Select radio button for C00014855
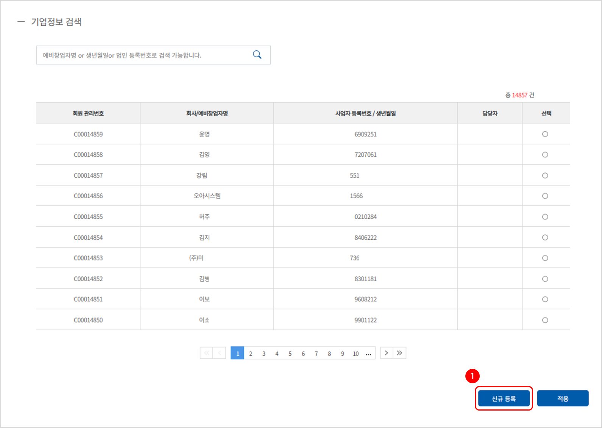This screenshot has width=602, height=428. pos(545,217)
